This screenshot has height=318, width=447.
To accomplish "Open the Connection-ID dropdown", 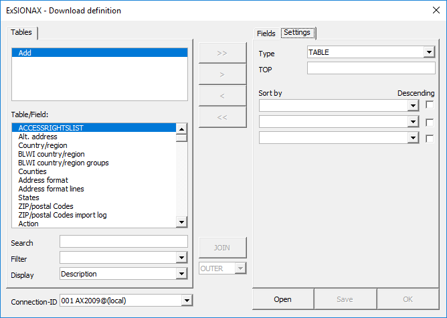I will point(187,301).
